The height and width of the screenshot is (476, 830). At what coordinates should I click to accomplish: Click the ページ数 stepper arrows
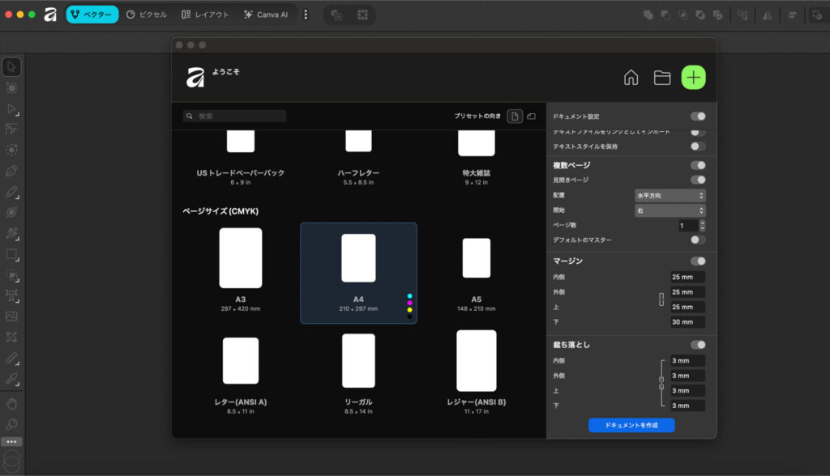[702, 226]
